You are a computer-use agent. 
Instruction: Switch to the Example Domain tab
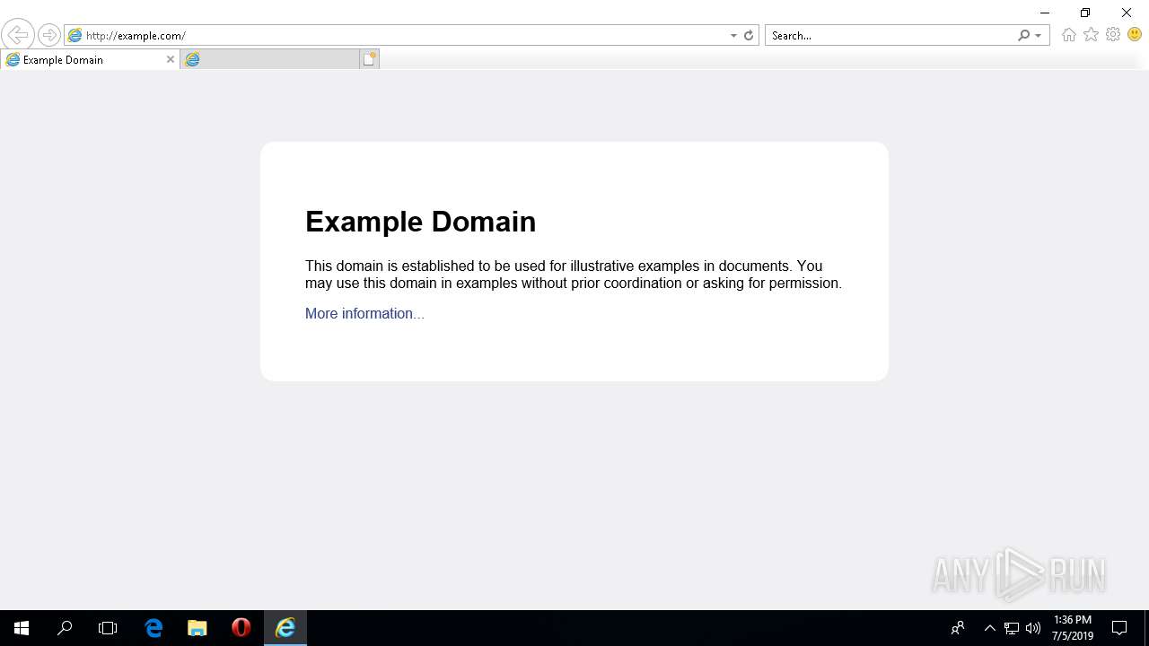click(90, 59)
